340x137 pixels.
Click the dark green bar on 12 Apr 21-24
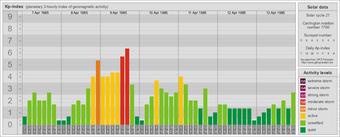click(254, 122)
